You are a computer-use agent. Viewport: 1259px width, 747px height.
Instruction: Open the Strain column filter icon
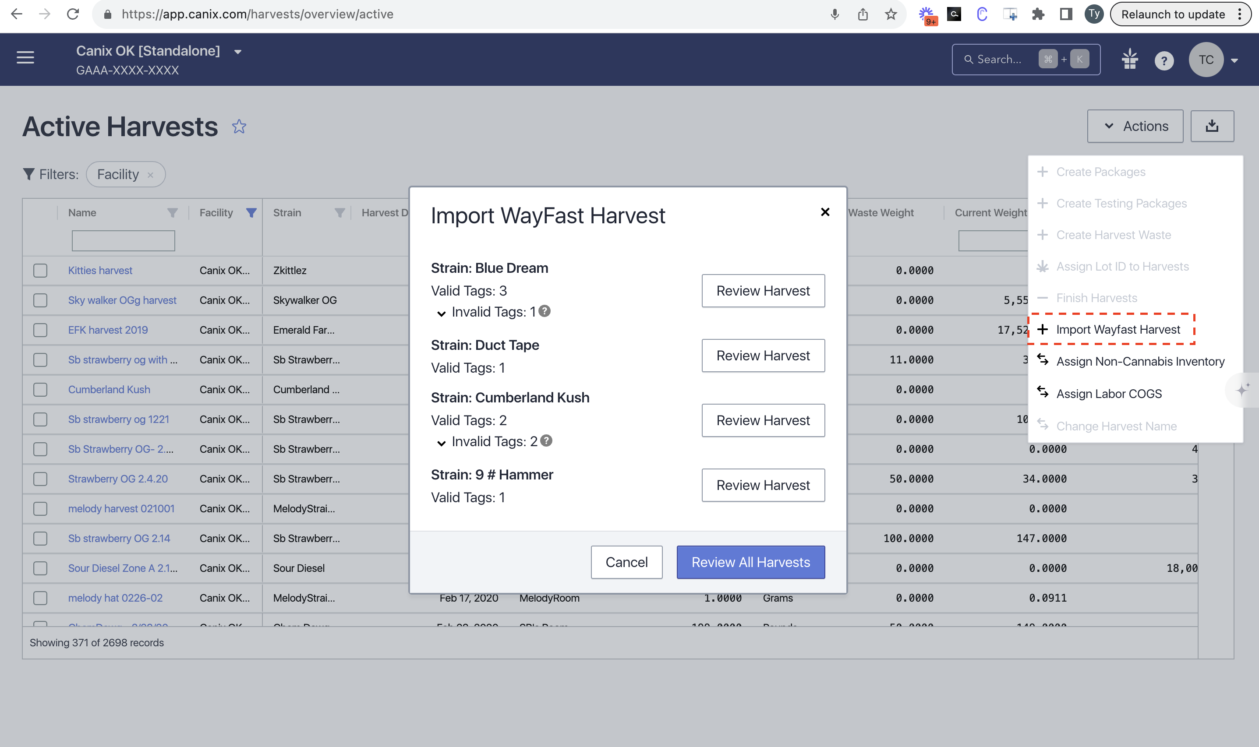(x=340, y=213)
